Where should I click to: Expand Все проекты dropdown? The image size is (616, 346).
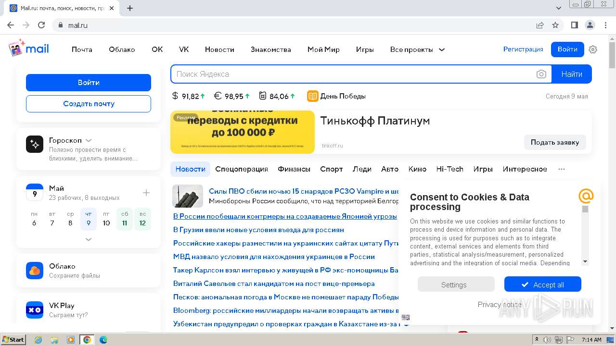417,49
